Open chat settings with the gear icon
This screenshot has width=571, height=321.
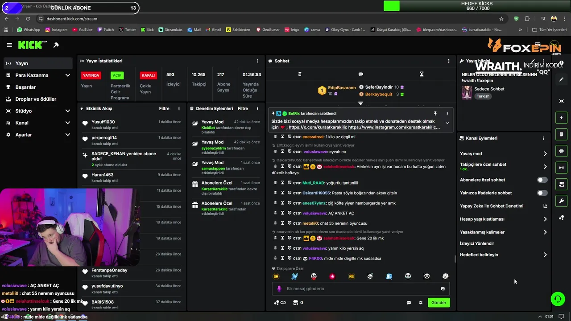pyautogui.click(x=421, y=303)
